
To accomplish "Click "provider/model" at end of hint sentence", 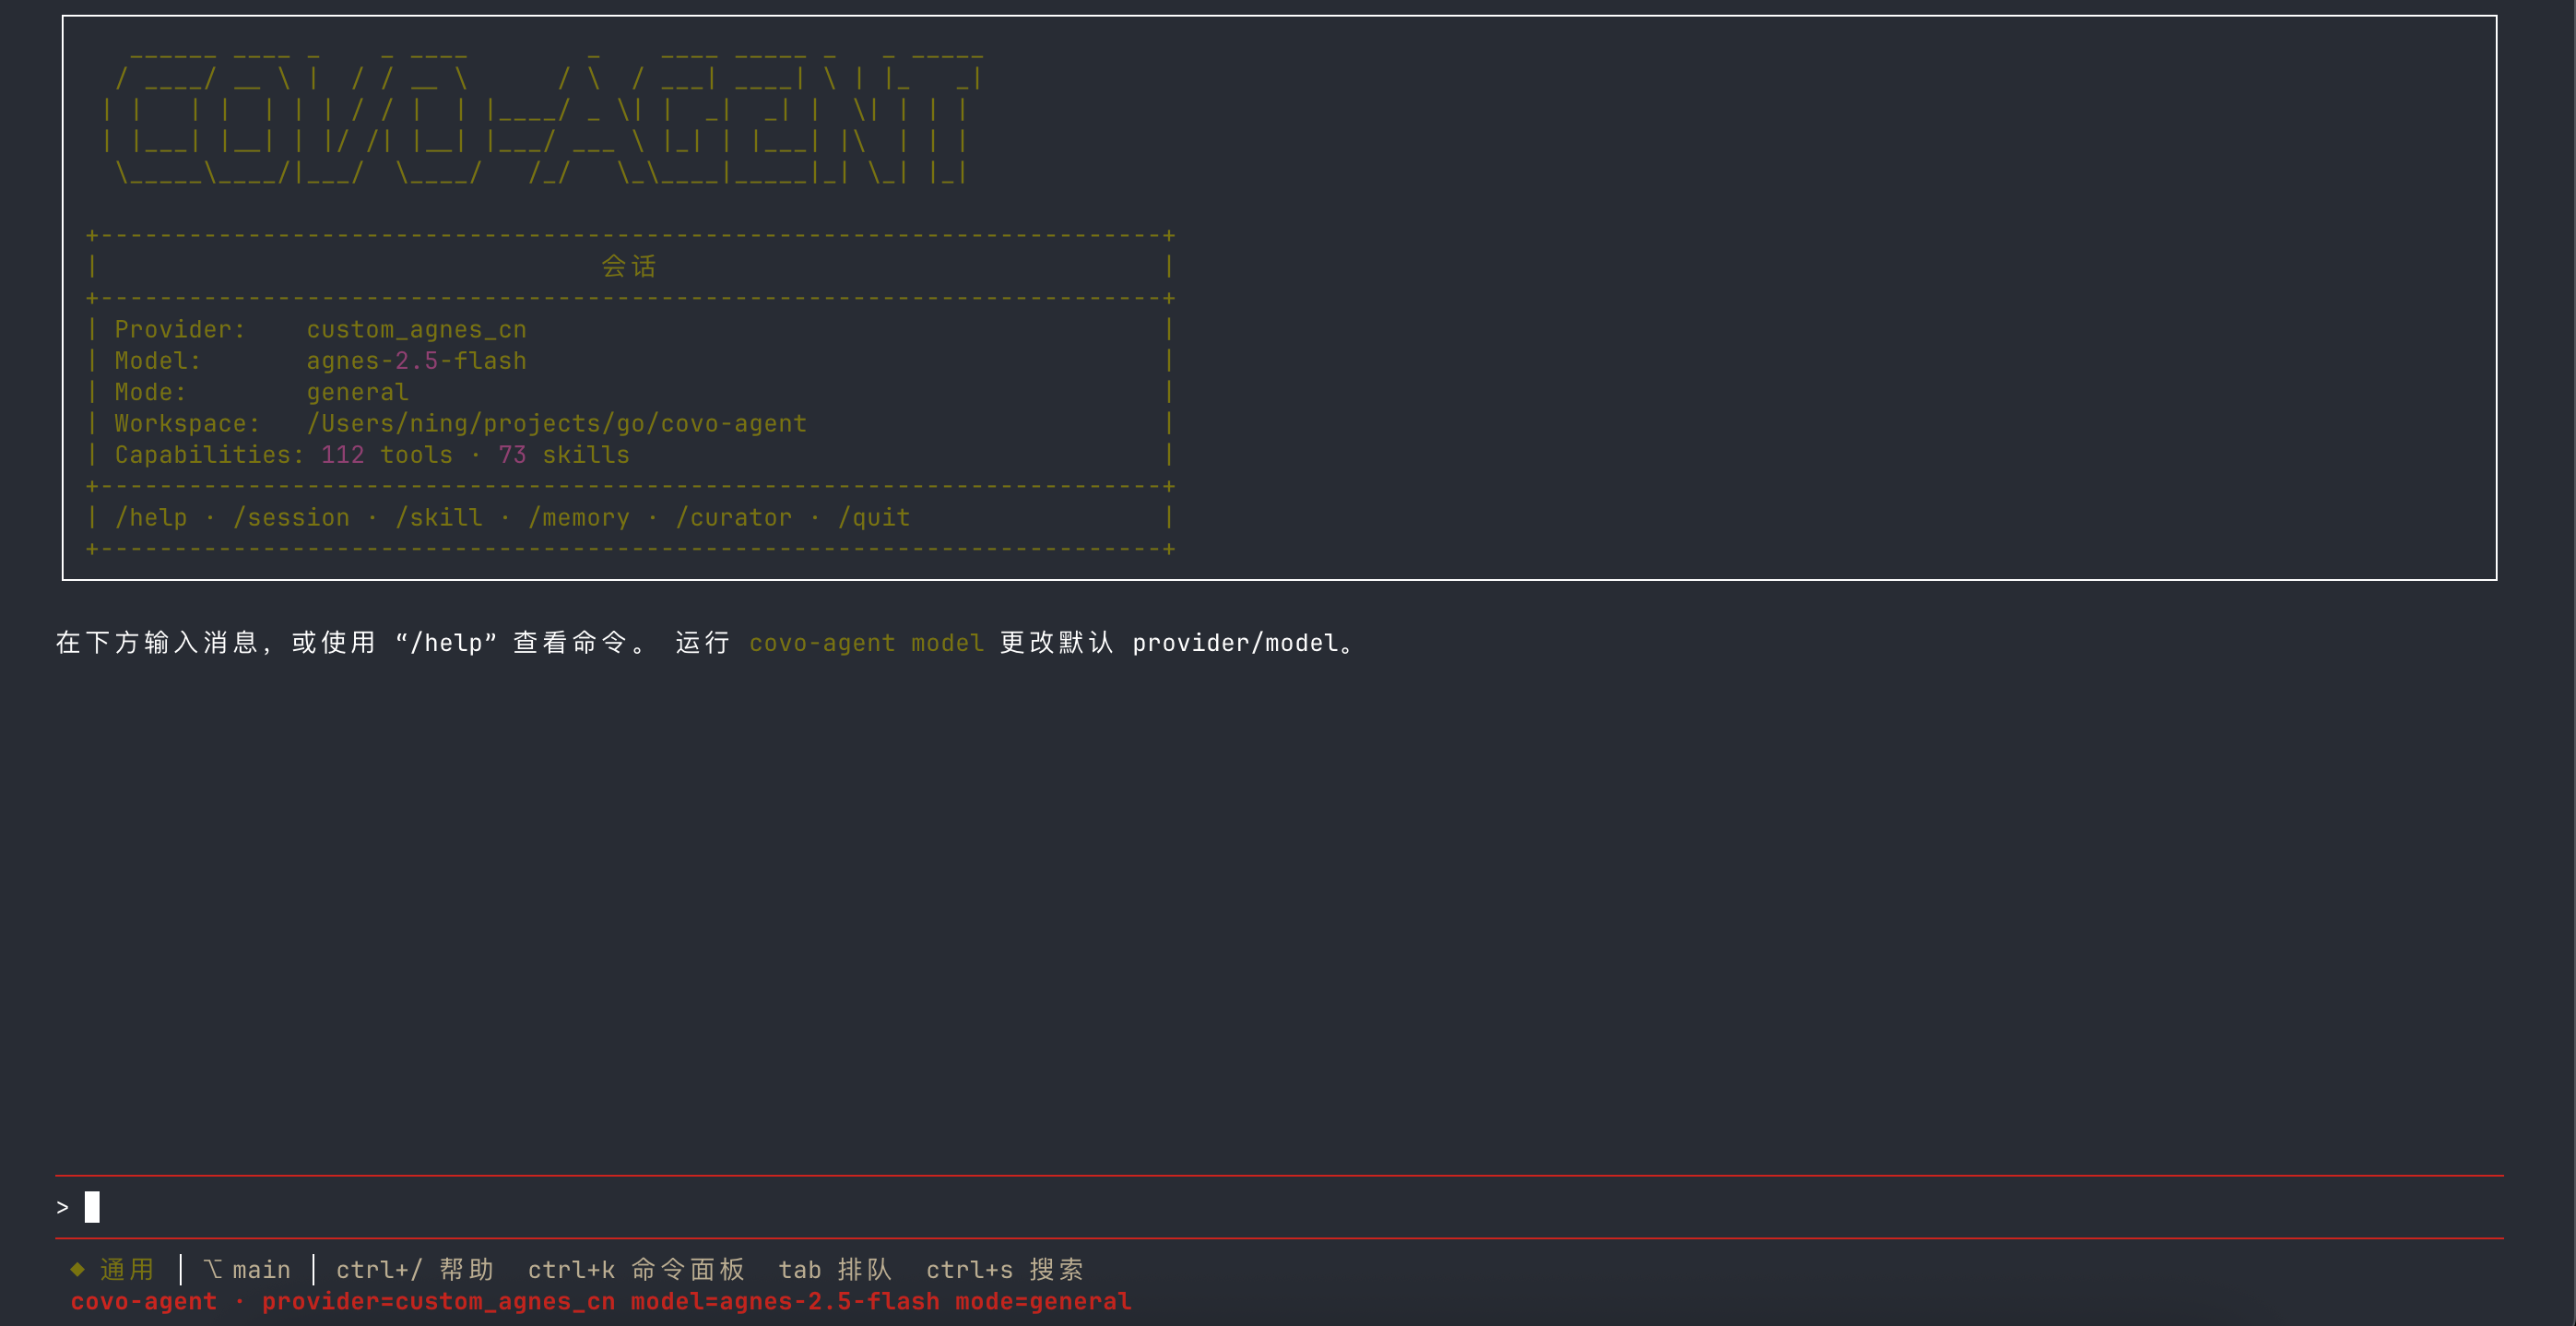I will click(1235, 643).
